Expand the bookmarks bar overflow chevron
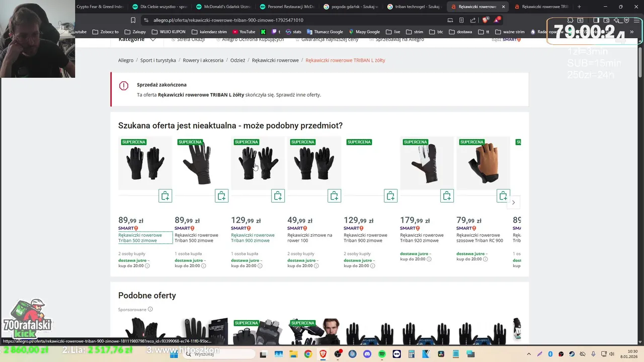 [x=632, y=32]
